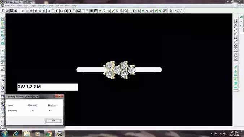Click the Diameter column header
This screenshot has height=137, width=244.
pyautogui.click(x=32, y=105)
